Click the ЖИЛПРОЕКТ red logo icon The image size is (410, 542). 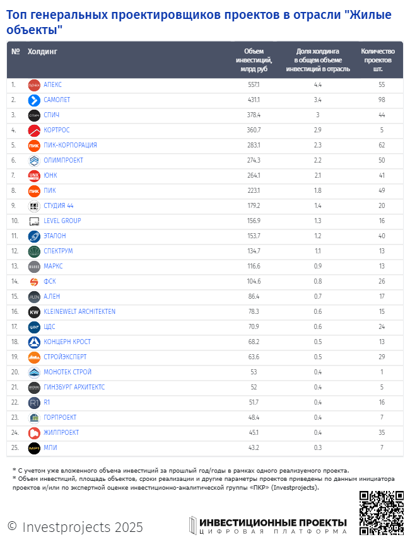pyautogui.click(x=34, y=433)
